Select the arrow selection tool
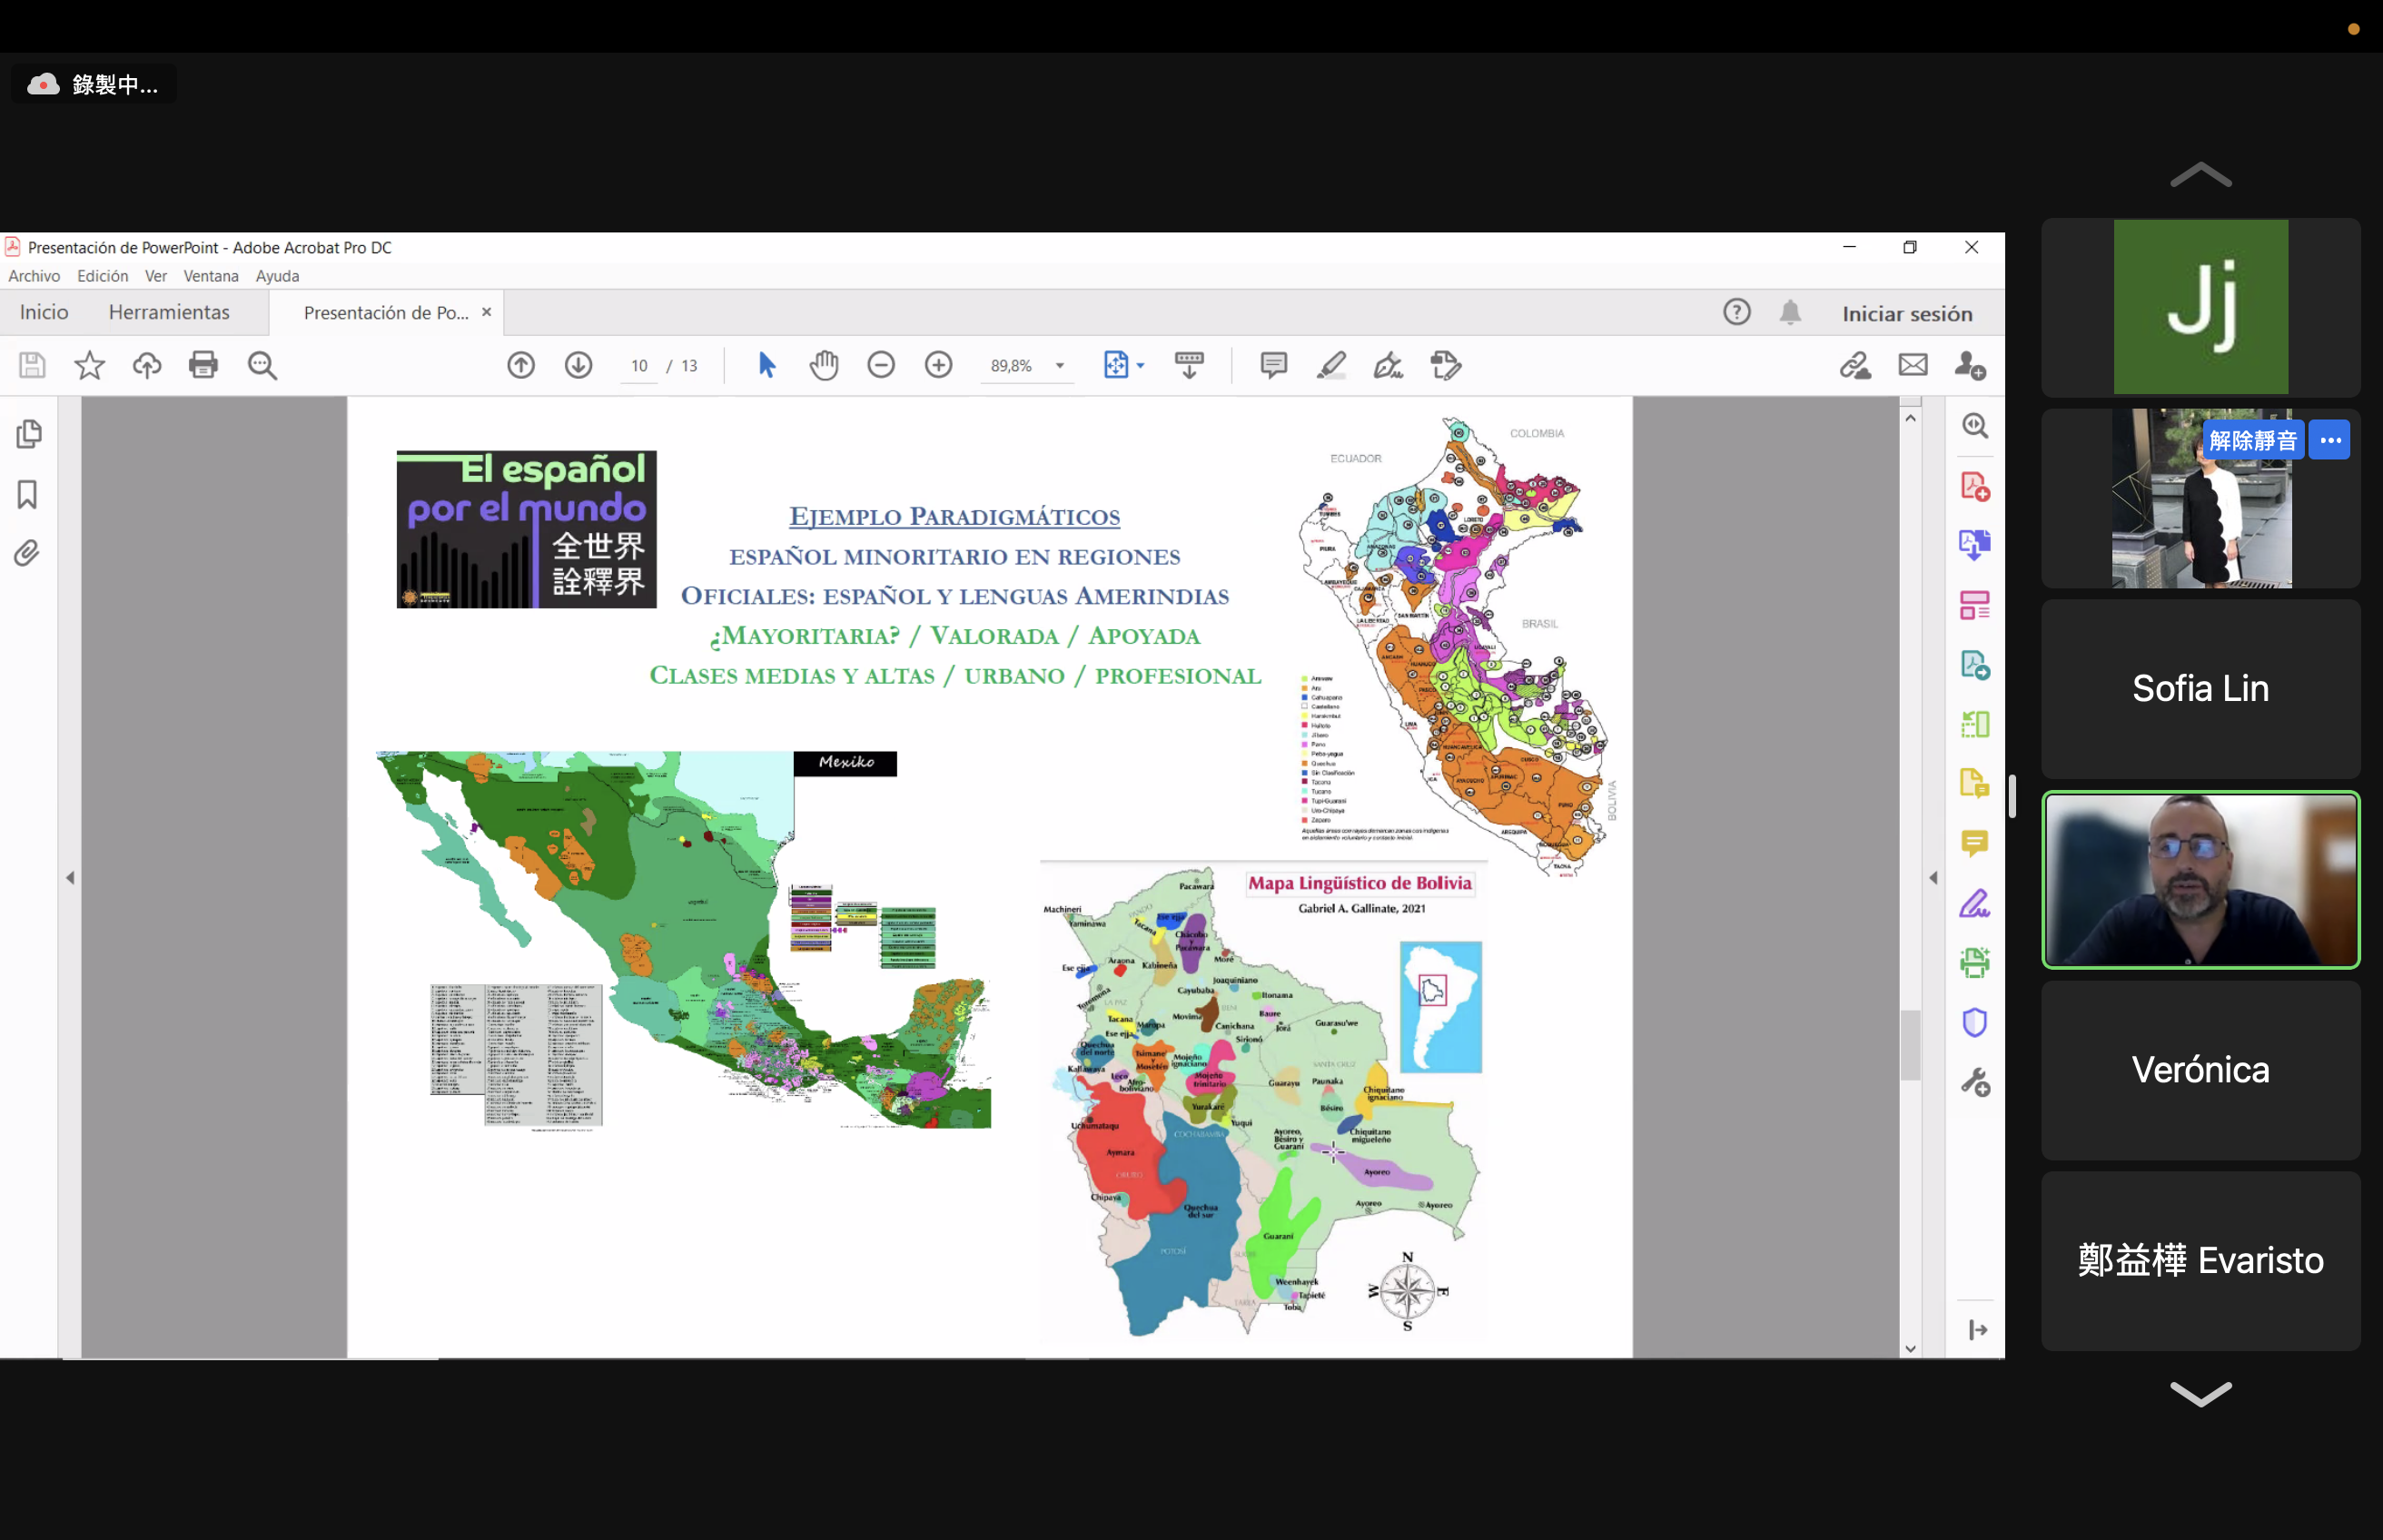The image size is (2383, 1540). [x=767, y=365]
